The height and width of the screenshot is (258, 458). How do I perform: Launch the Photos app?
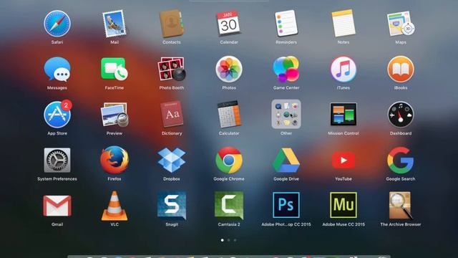(229, 69)
